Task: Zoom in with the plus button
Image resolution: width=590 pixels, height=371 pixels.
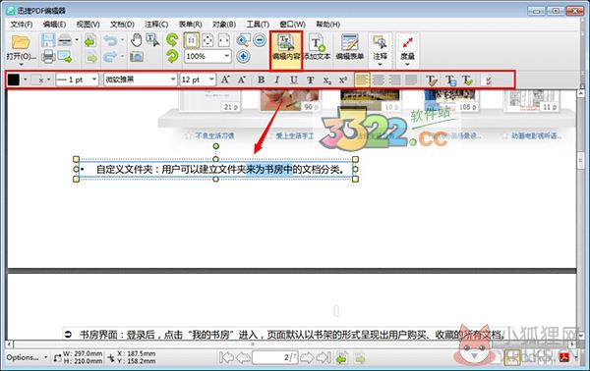Action: pos(244,56)
